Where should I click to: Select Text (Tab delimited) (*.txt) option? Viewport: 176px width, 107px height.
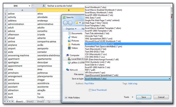click(x=128, y=34)
